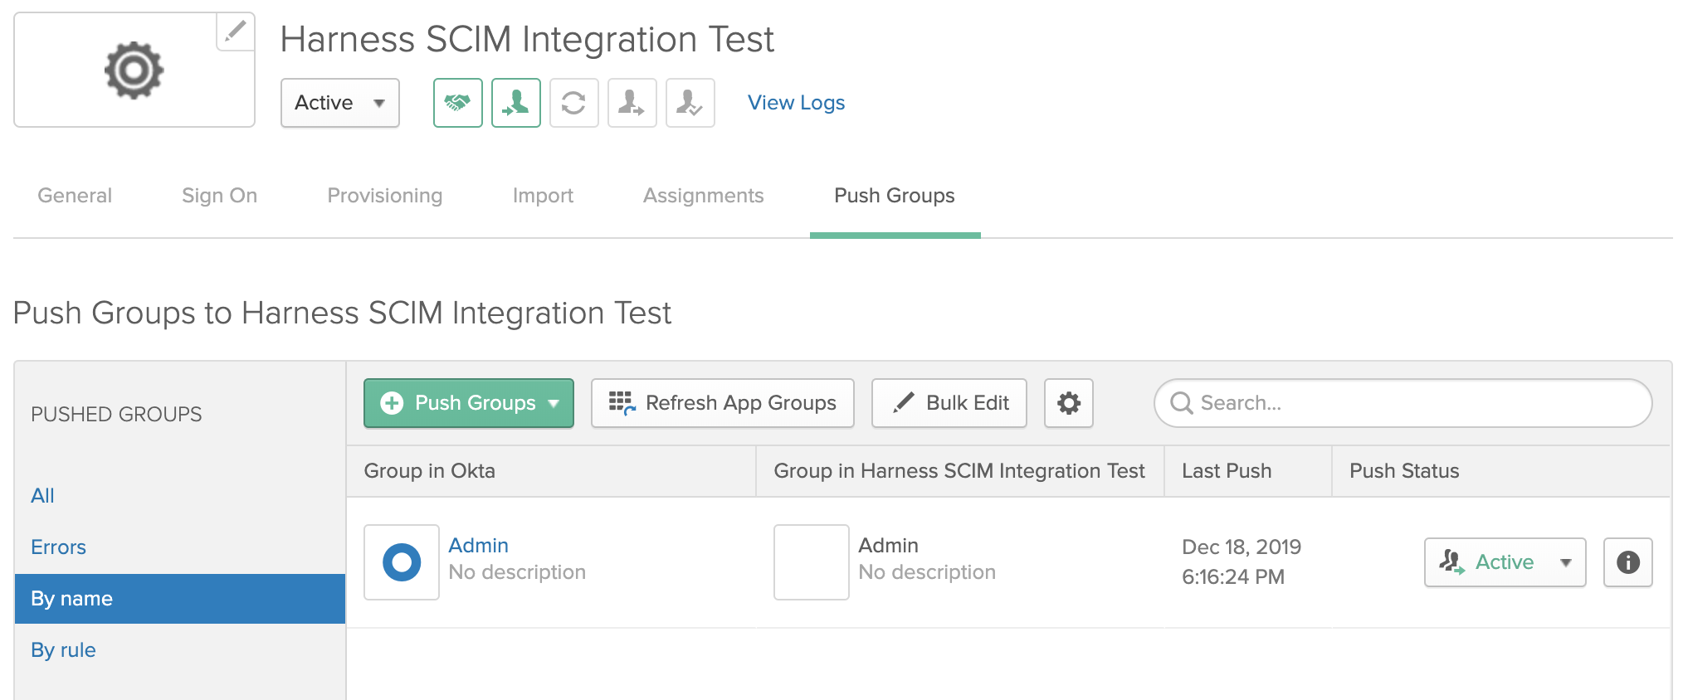Click the green import user provisioning icon
This screenshot has width=1683, height=700.
(515, 103)
